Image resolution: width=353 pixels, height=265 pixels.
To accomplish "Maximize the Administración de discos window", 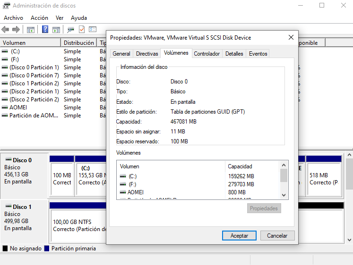I will click(x=322, y=5).
